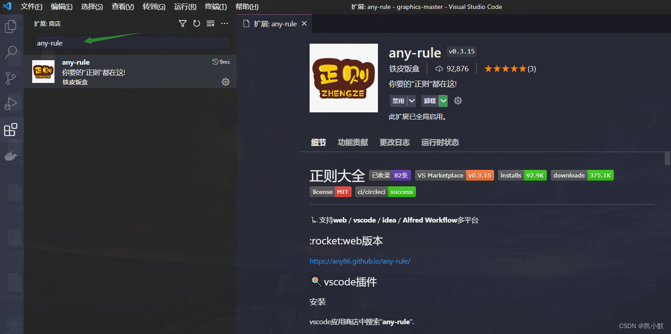Click the license MIT badge

330,192
